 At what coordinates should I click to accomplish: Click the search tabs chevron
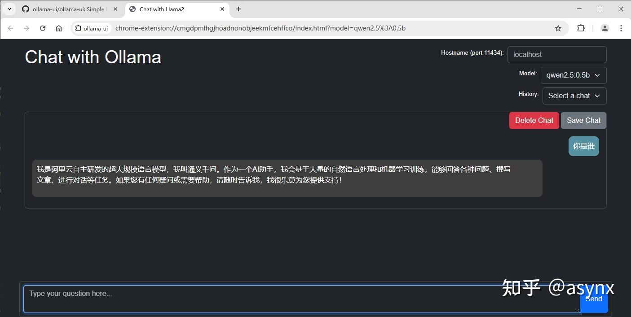[x=9, y=9]
